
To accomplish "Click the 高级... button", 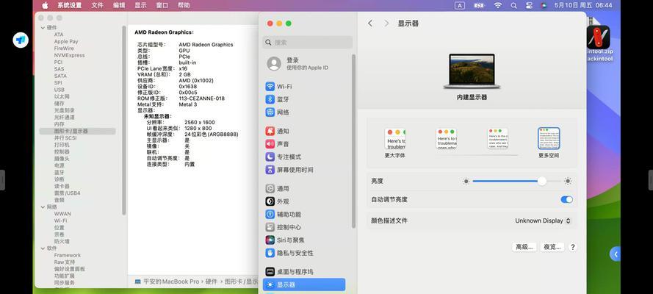I will point(524,247).
